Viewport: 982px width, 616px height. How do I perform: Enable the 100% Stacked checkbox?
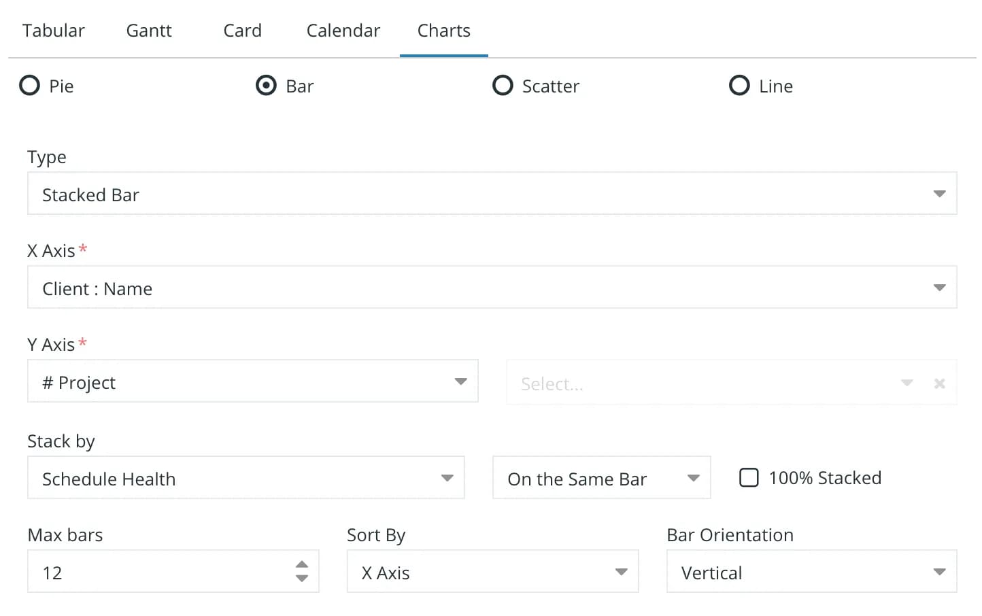749,477
